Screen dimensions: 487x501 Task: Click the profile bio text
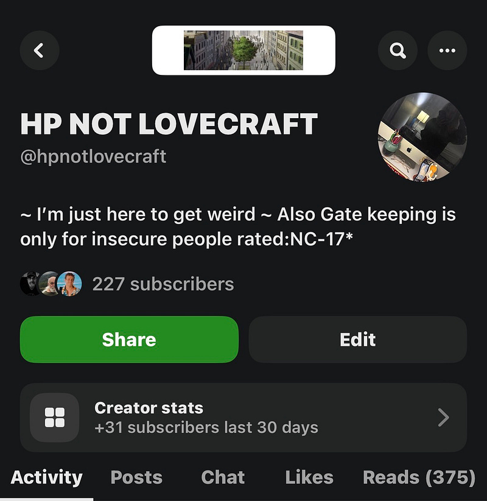click(238, 226)
